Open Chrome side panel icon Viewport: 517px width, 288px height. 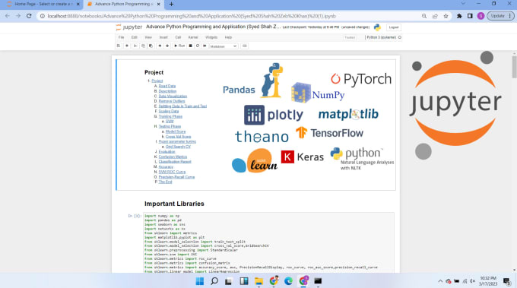[x=470, y=16]
